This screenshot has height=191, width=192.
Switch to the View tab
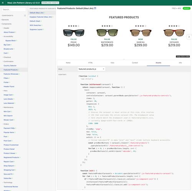(x=113, y=63)
